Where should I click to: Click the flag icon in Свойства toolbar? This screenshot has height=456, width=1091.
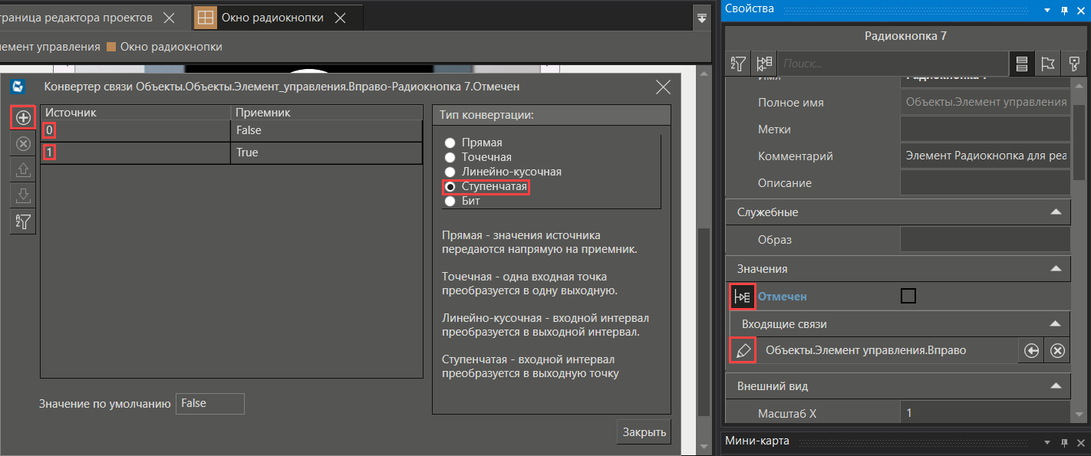1047,64
